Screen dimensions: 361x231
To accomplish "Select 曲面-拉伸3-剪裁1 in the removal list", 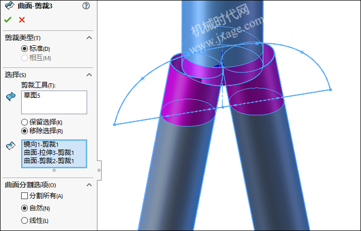I will pyautogui.click(x=49, y=152).
